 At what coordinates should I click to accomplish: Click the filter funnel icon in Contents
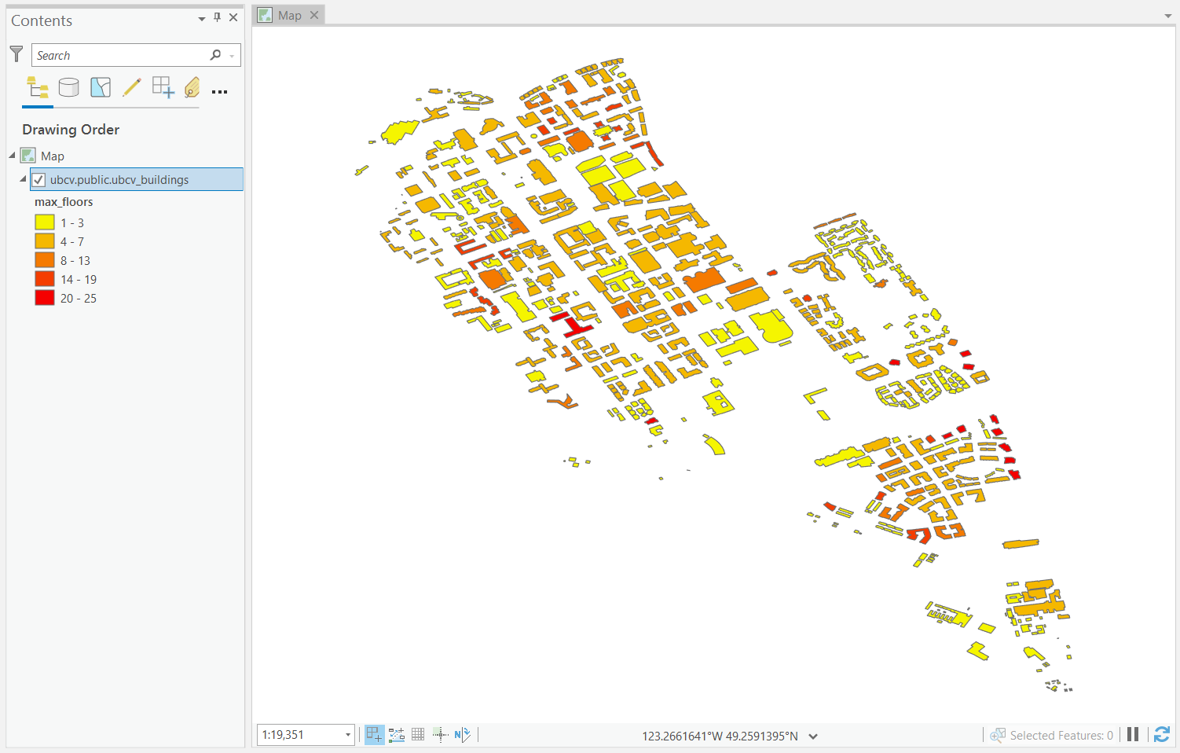[16, 54]
